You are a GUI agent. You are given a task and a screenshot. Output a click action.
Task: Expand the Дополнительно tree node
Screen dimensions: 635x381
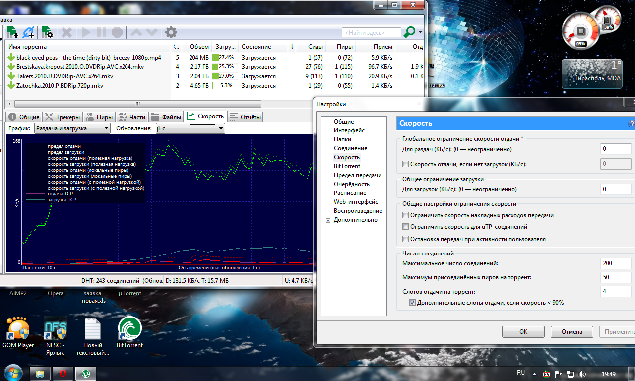[328, 220]
